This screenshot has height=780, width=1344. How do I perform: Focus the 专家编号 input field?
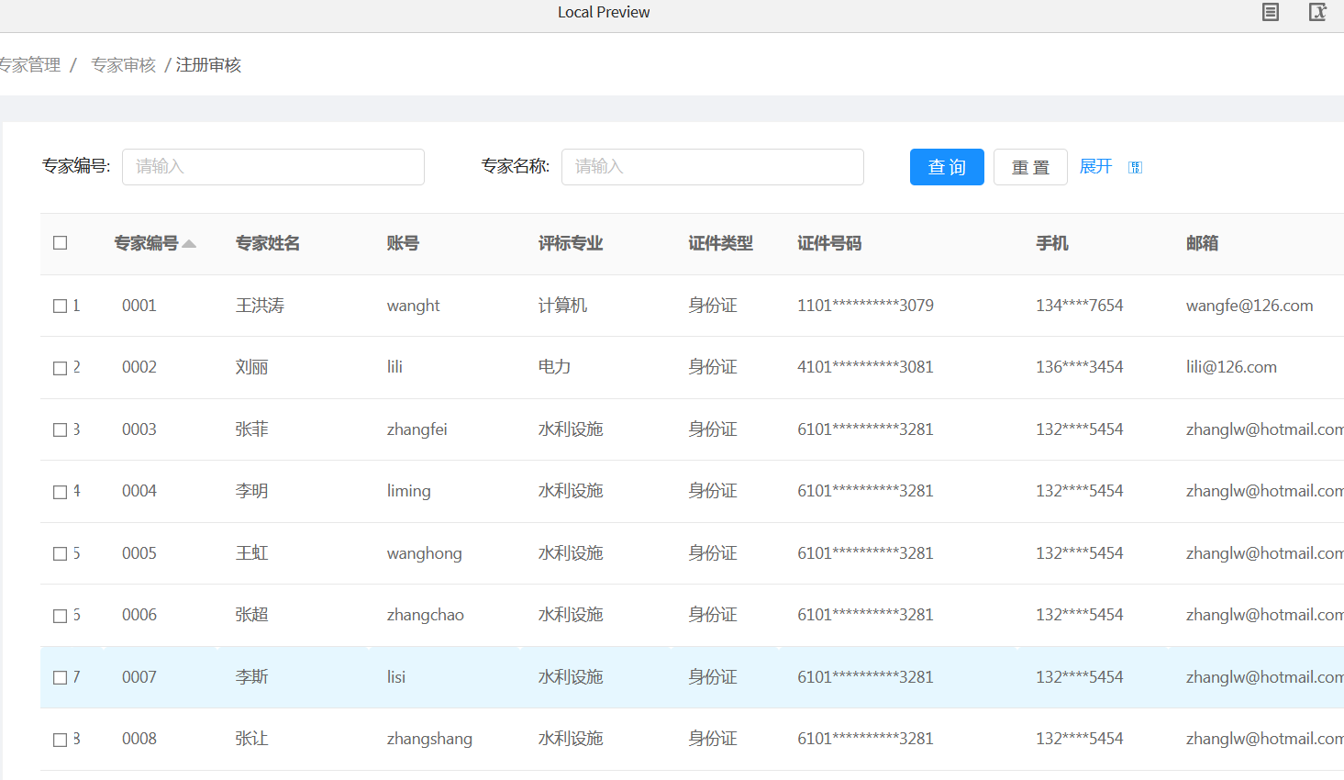tap(273, 167)
